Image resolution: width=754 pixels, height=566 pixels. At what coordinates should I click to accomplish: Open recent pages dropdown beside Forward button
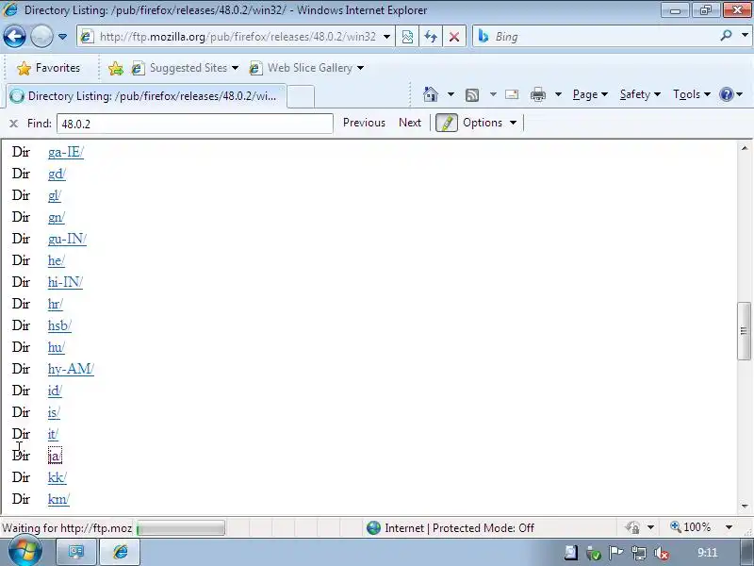pyautogui.click(x=62, y=37)
